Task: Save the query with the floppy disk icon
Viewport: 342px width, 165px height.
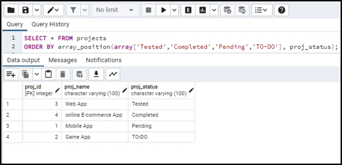Action: (25, 10)
